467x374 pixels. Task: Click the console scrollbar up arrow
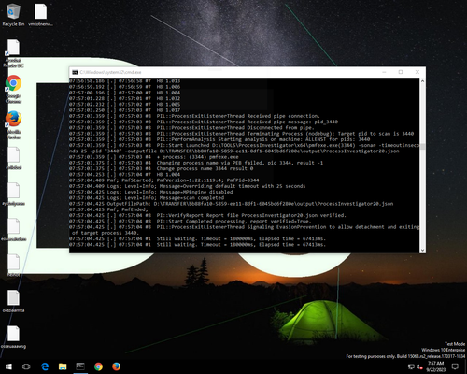click(422, 81)
